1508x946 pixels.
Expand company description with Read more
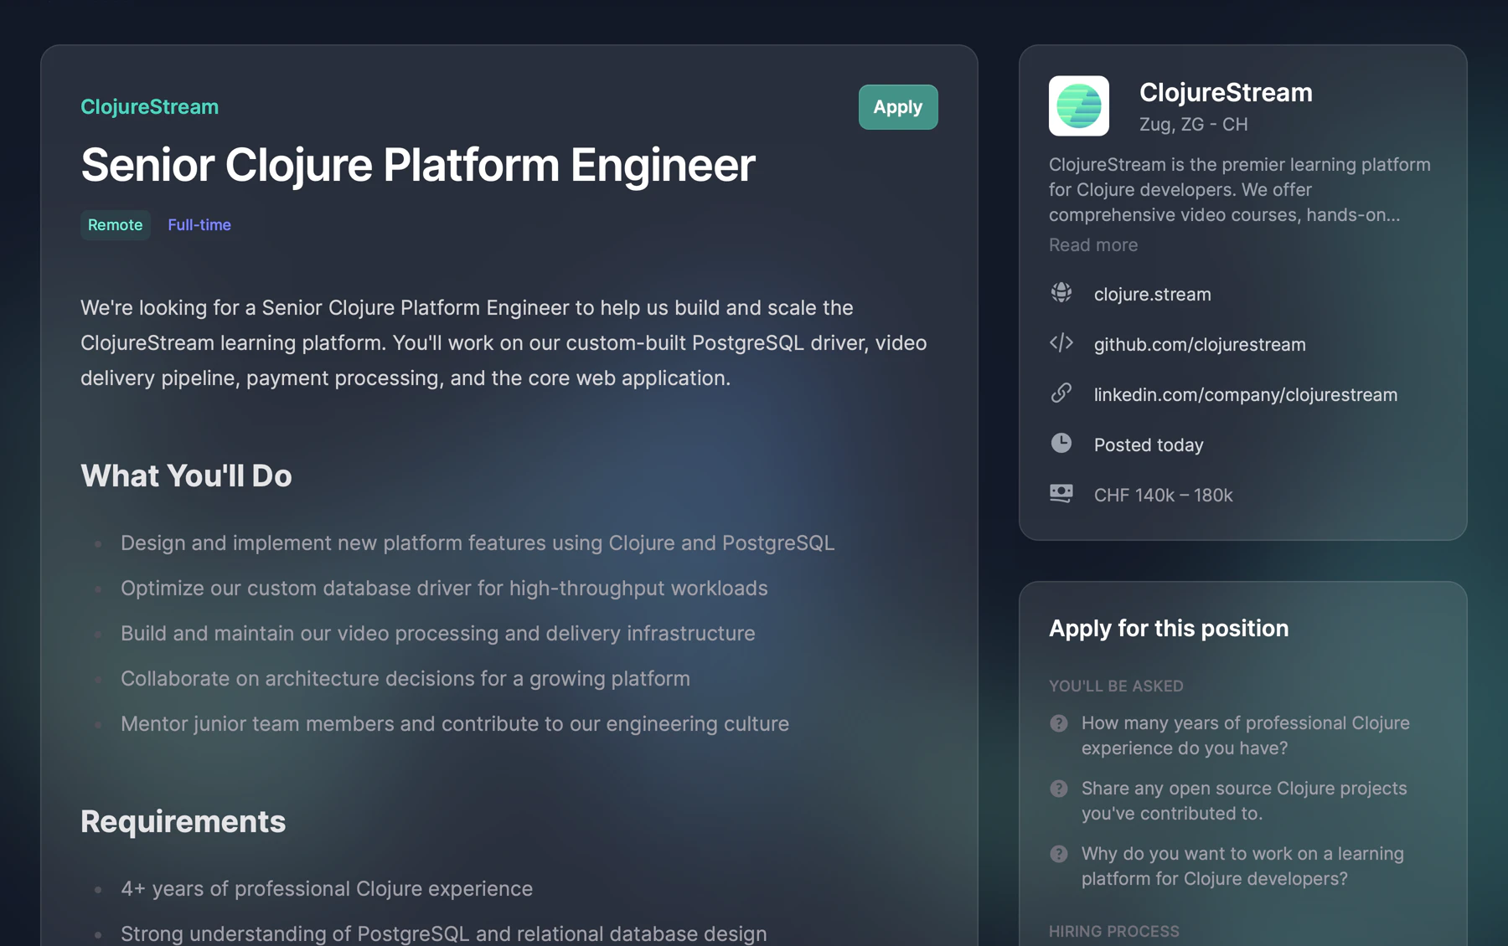pyautogui.click(x=1093, y=245)
